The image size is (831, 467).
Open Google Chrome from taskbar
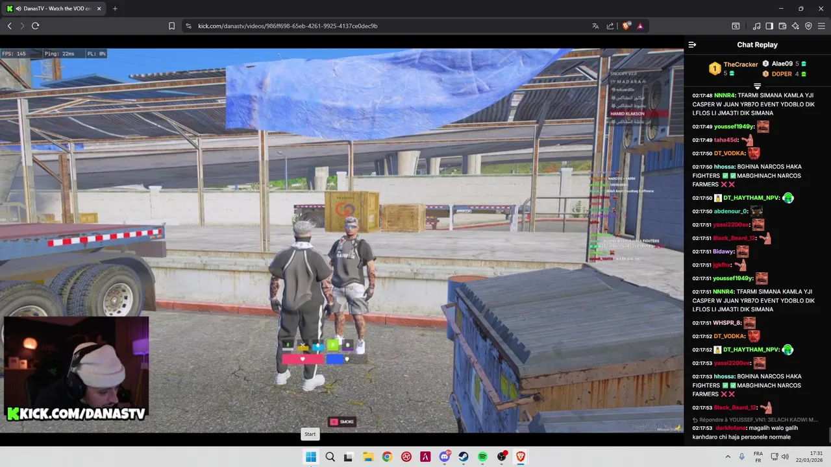point(387,457)
